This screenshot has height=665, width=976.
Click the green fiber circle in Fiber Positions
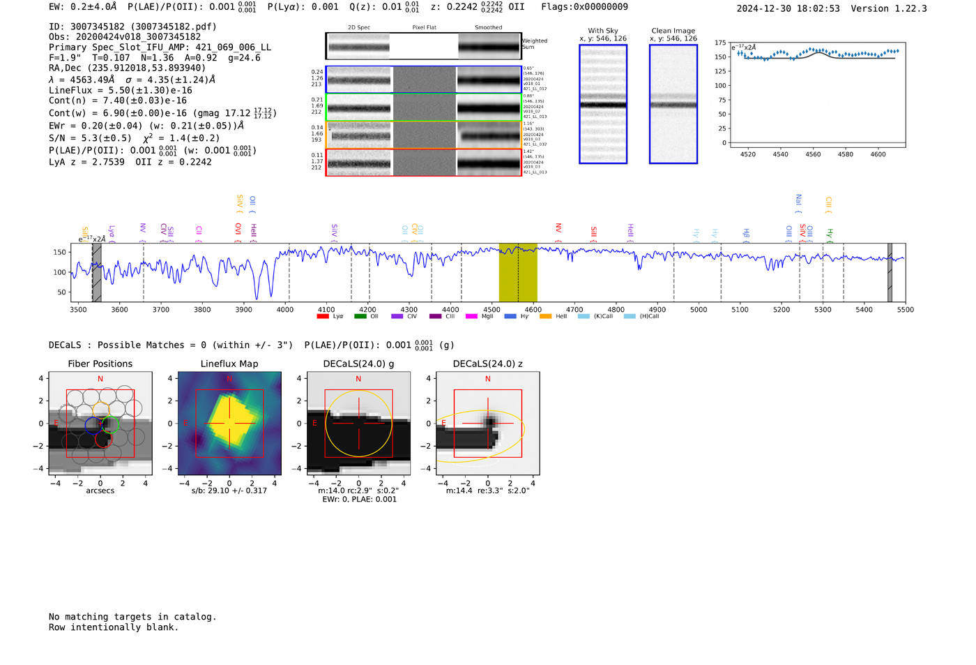pos(112,424)
